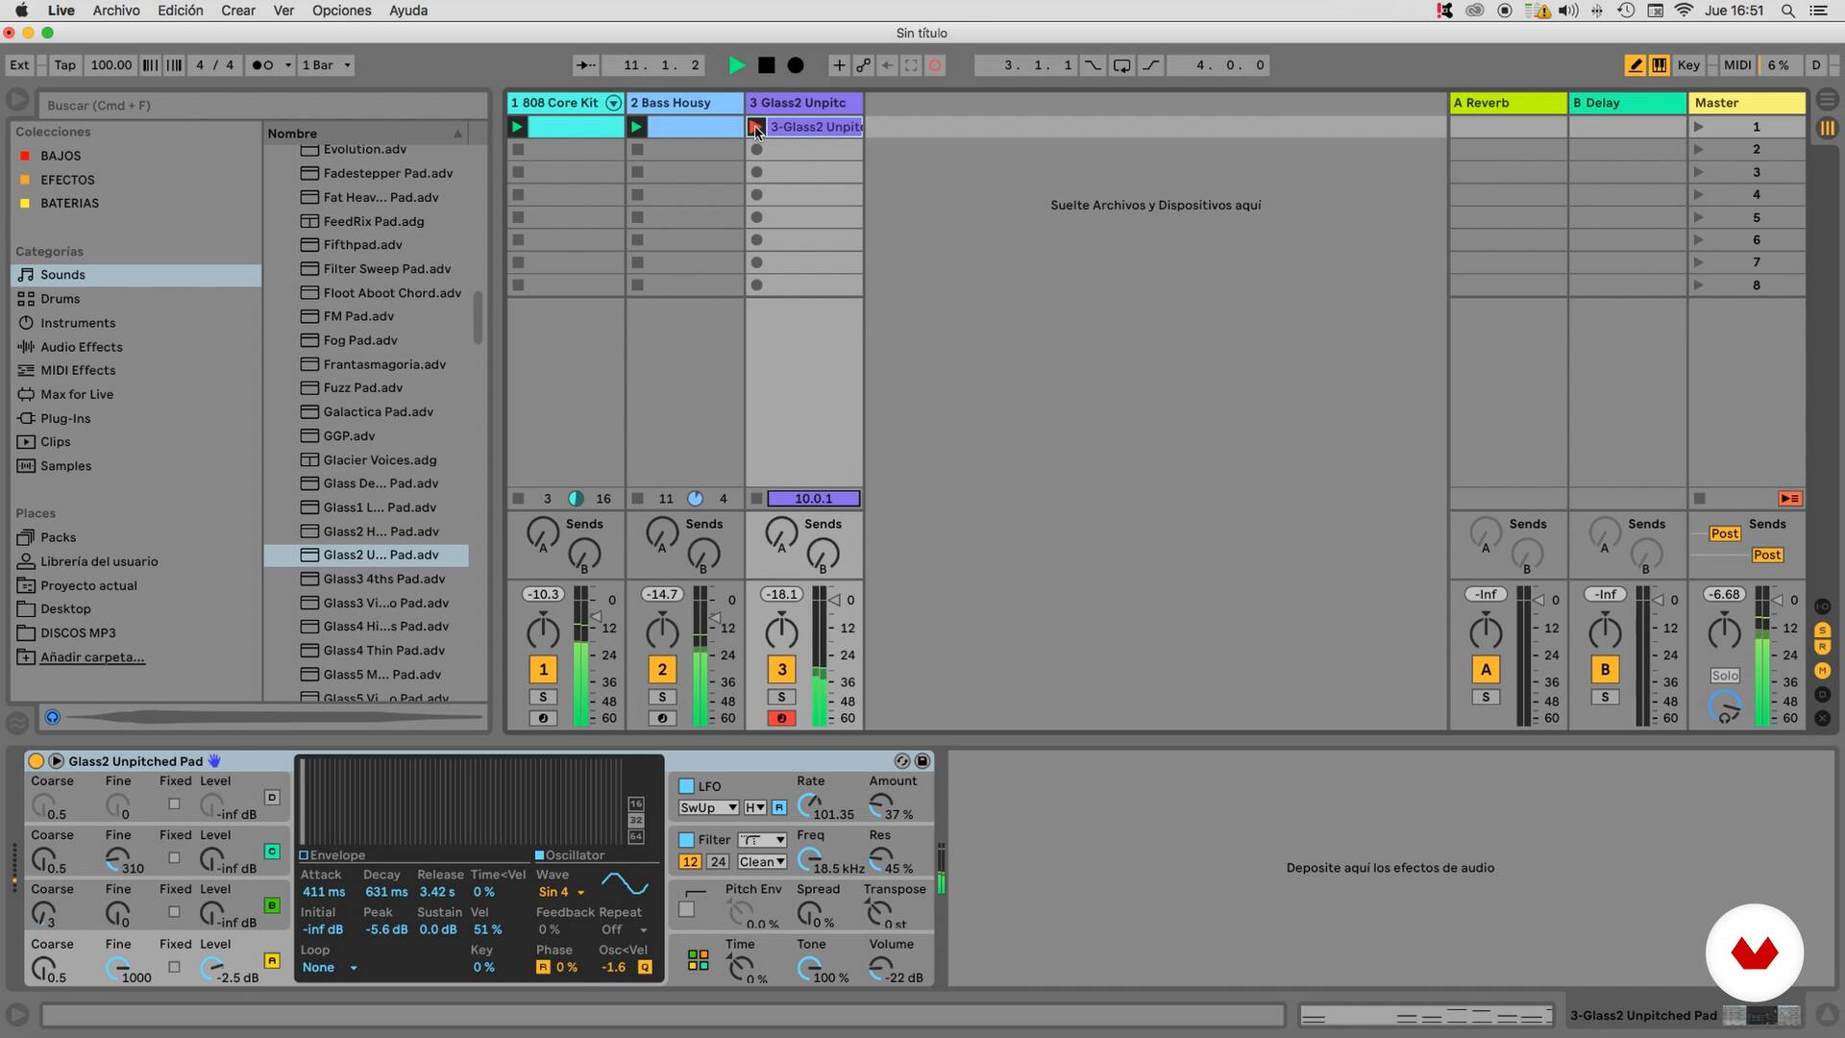
Task: Toggle Fixed checkbox for oscillator D
Action: coord(174,803)
